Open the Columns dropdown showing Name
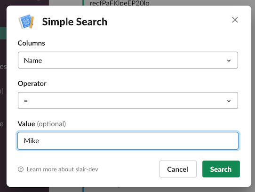Screen dimensions: 255x192 coord(128,60)
